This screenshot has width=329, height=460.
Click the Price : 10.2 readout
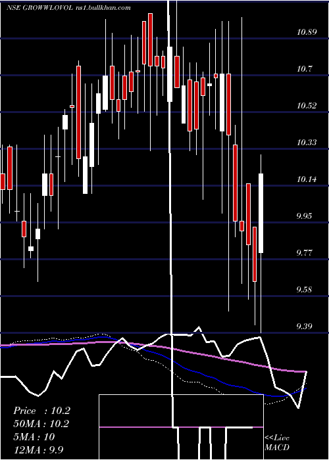(41, 411)
